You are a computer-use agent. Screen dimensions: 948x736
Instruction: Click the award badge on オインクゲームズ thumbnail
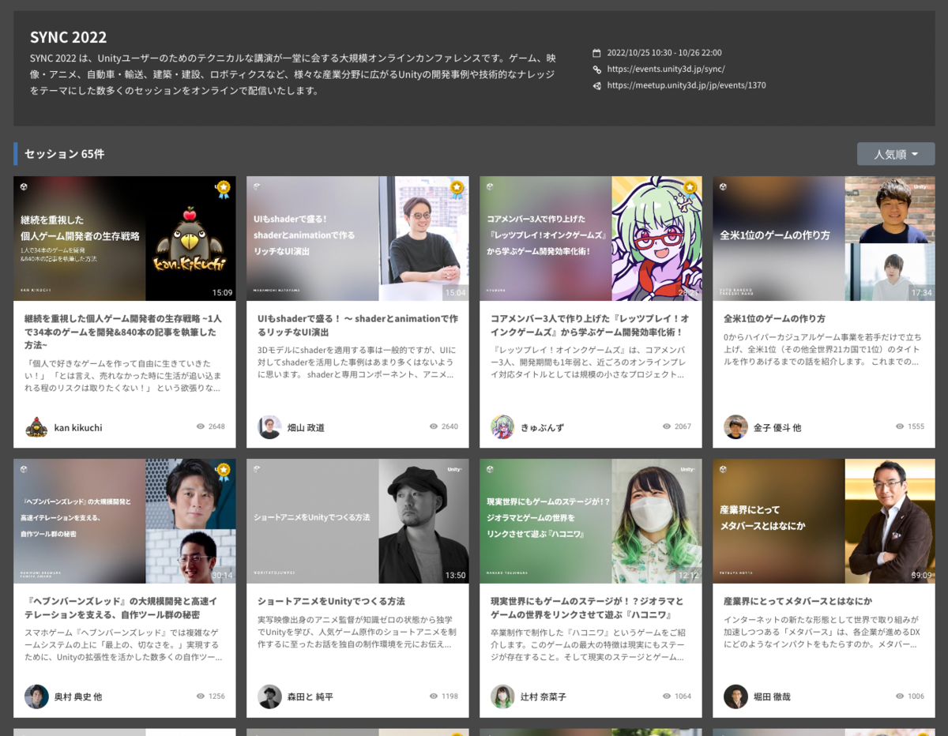click(690, 188)
